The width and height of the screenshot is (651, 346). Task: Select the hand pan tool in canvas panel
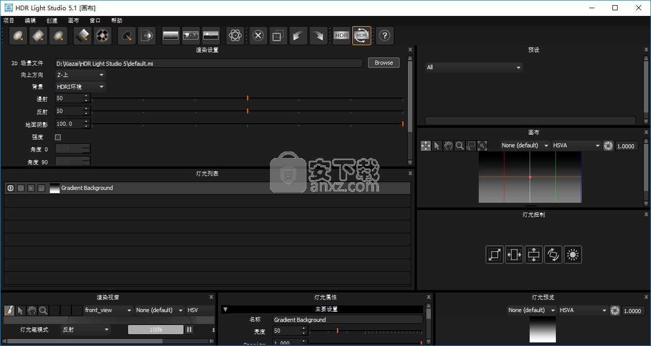pyautogui.click(x=448, y=146)
